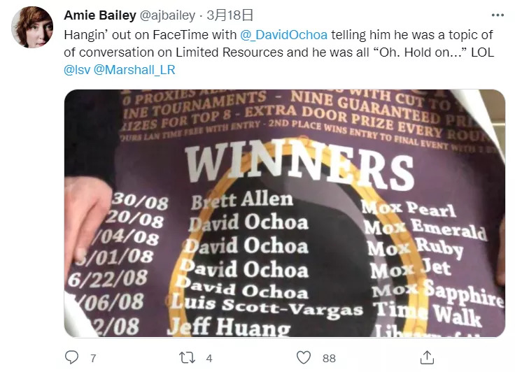Open the 3月18日 tweet date link
This screenshot has width=515, height=372.
230,15
